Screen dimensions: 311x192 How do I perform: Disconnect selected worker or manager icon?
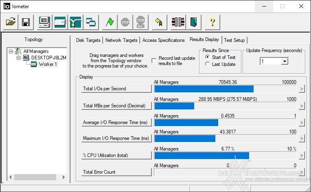click(178, 22)
